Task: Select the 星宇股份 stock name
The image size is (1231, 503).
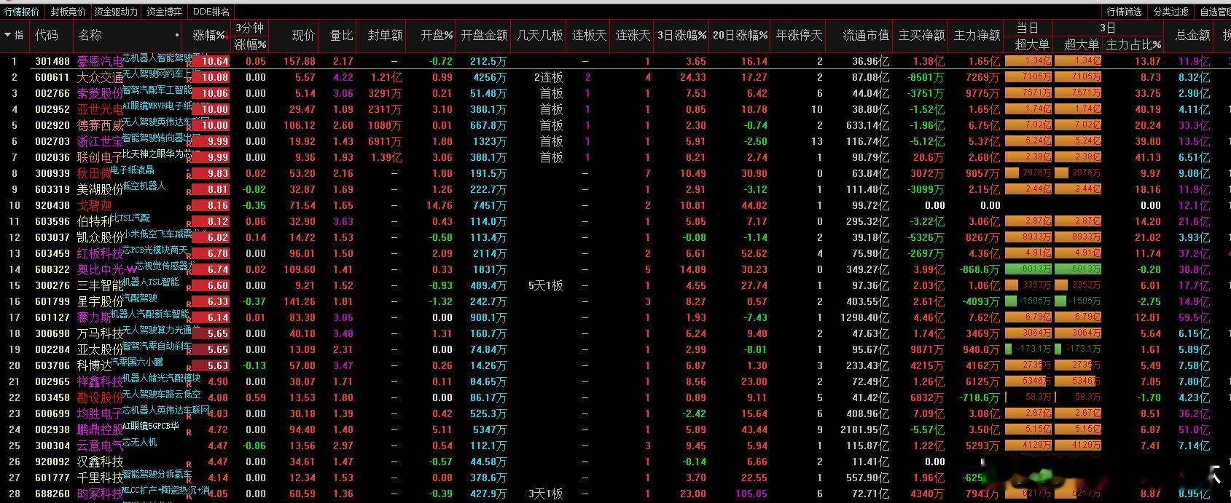Action: pos(101,301)
